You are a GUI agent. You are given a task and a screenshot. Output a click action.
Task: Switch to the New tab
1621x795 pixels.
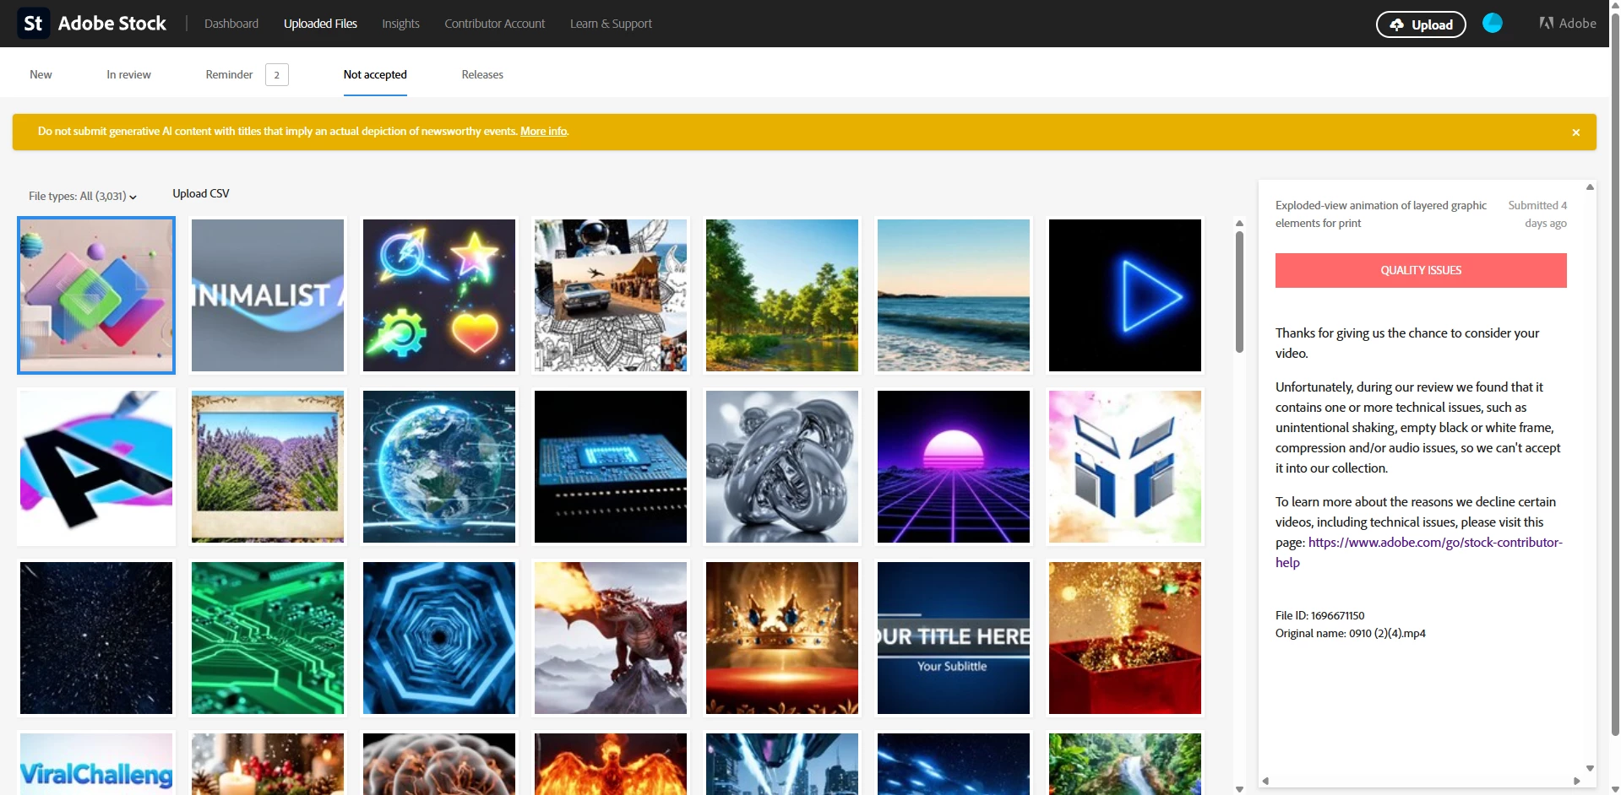(x=41, y=74)
